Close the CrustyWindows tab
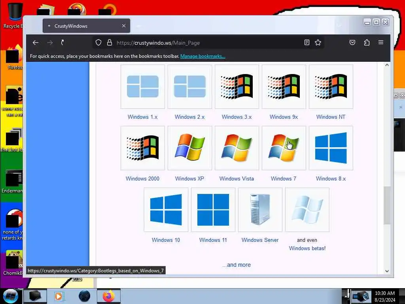405x304 pixels. pos(124,26)
